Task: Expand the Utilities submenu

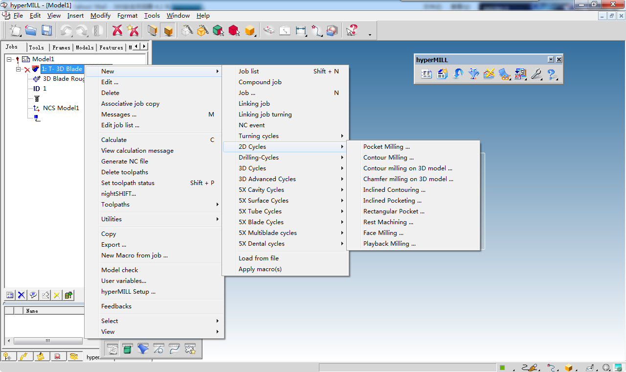Action: point(154,219)
